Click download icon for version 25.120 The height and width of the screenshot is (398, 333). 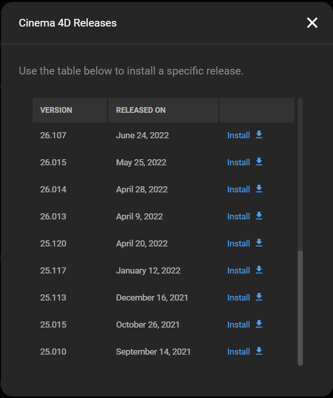pyautogui.click(x=259, y=243)
